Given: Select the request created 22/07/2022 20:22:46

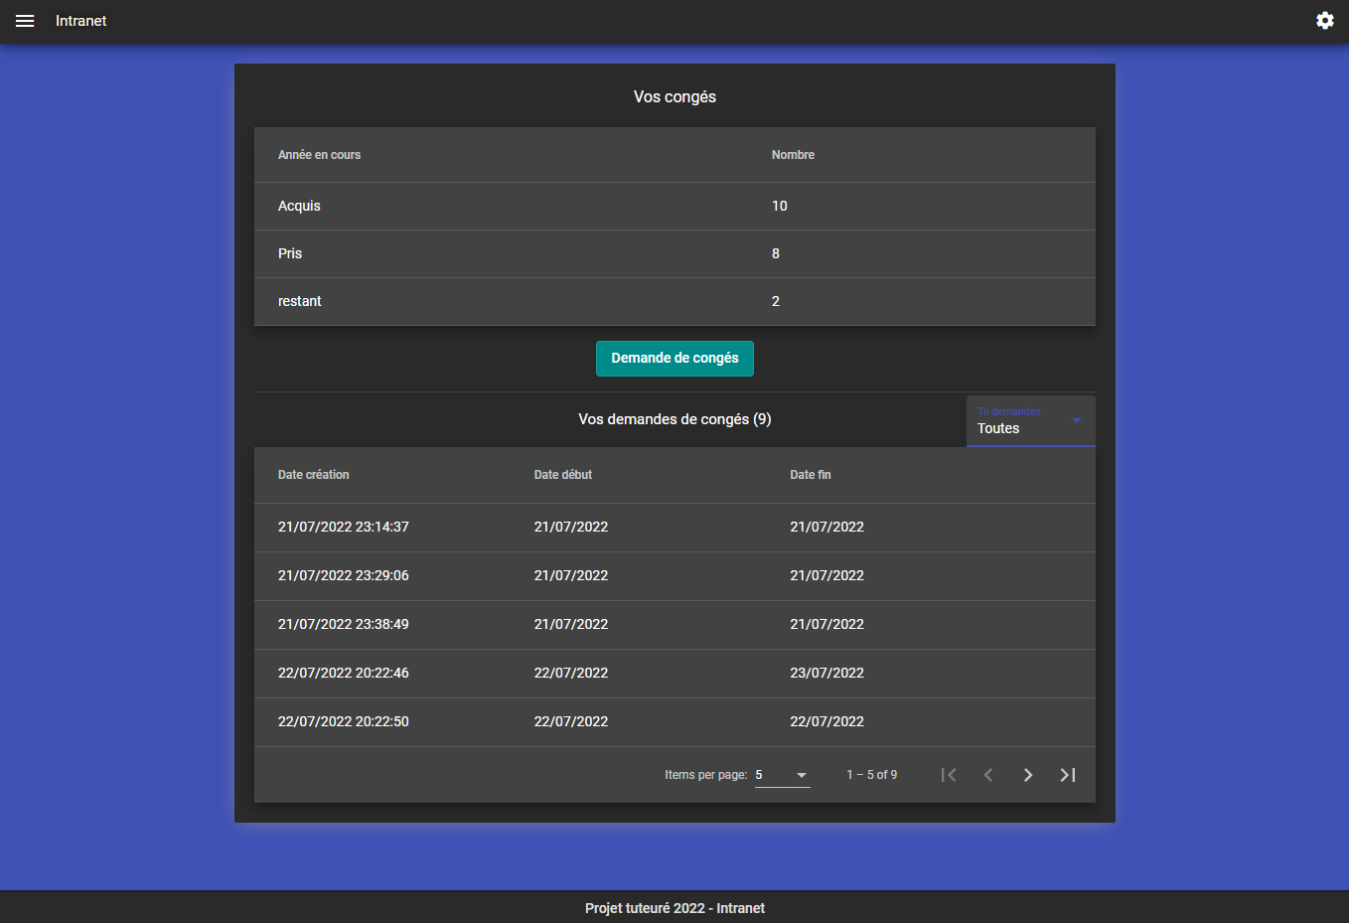Looking at the screenshot, I should point(674,673).
